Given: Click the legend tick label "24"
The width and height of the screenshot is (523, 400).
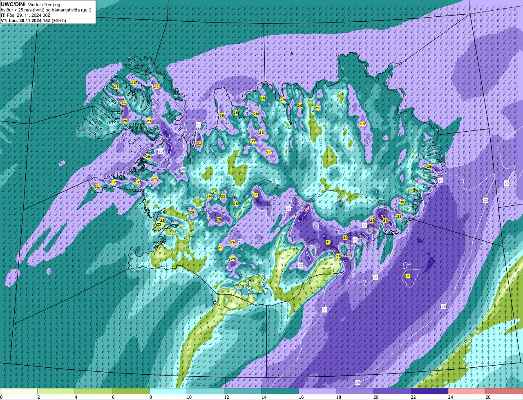Looking at the screenshot, I should coord(450,397).
